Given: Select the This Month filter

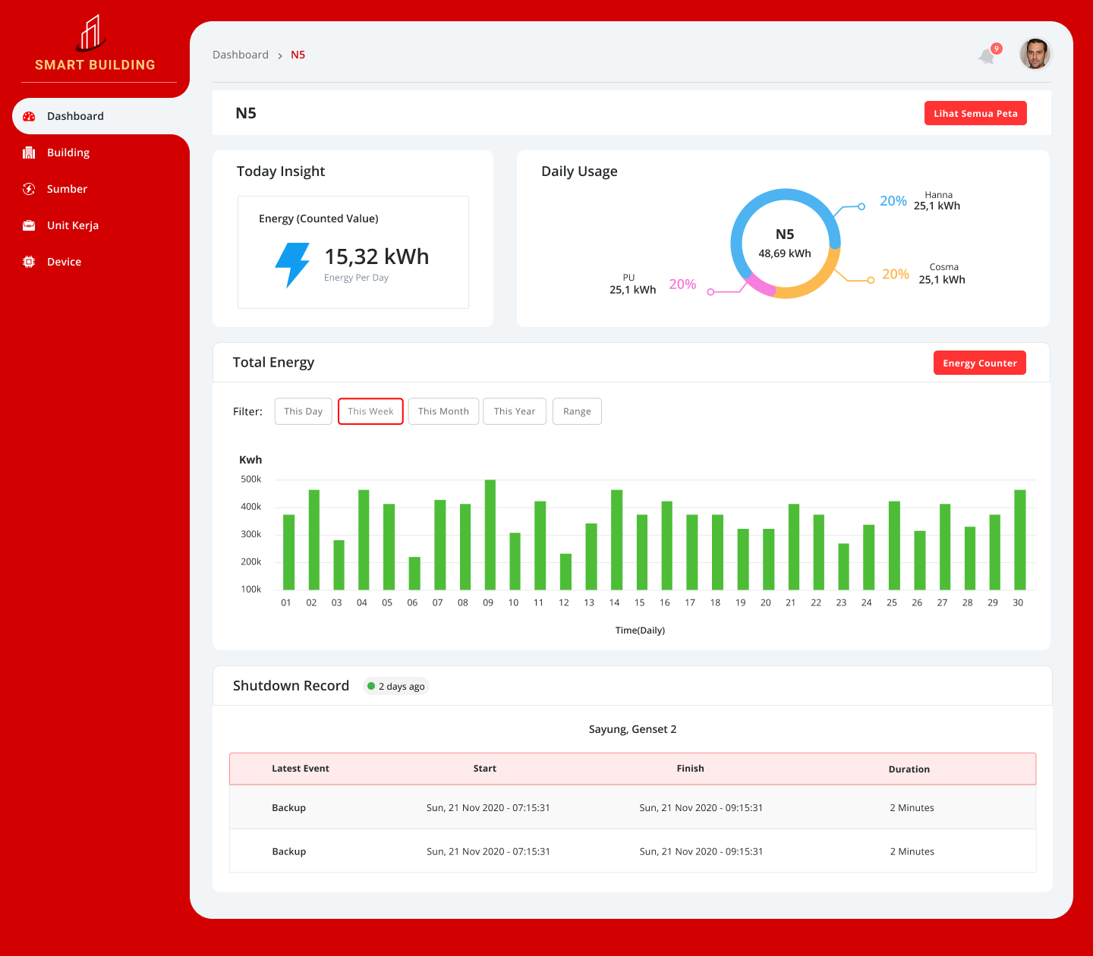Looking at the screenshot, I should coord(443,411).
